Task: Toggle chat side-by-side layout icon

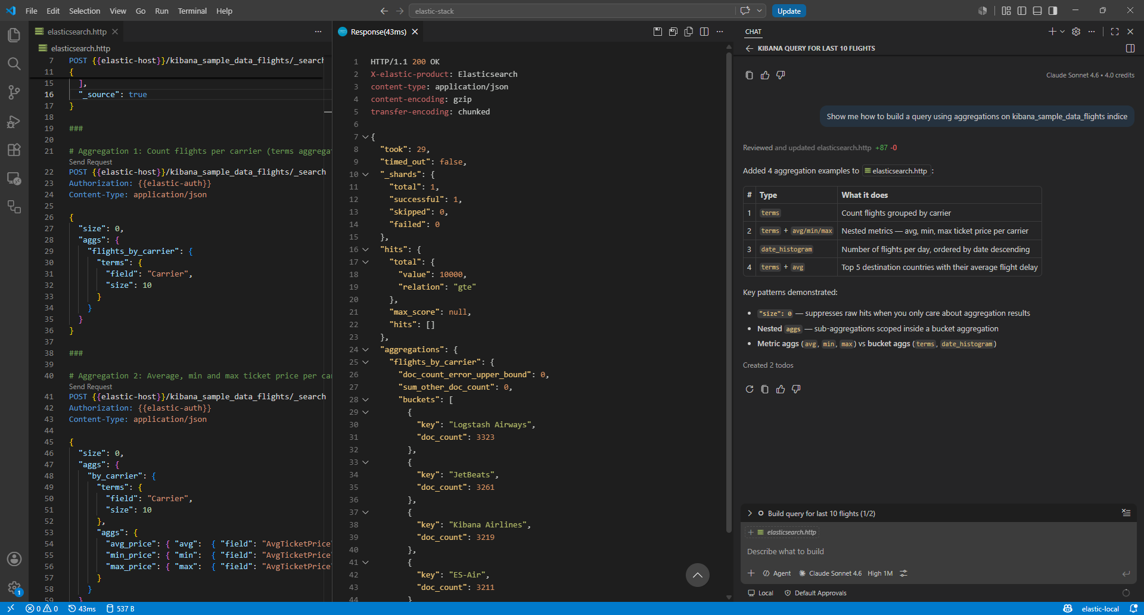Action: click(x=1130, y=48)
